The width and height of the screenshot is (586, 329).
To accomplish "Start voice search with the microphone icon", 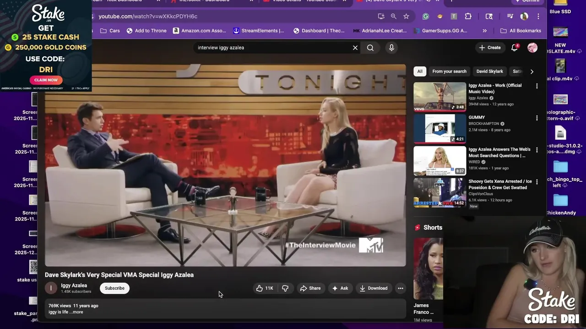I will click(391, 48).
